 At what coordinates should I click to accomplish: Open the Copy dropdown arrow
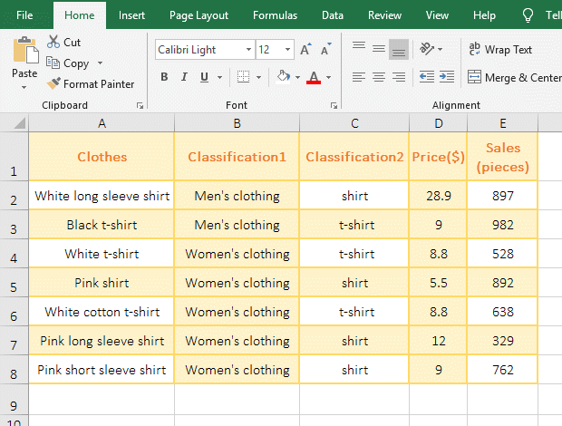coord(100,63)
